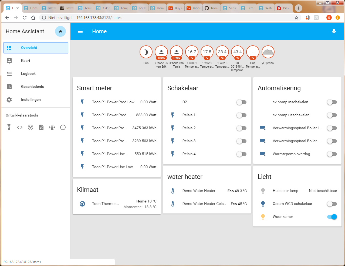Toggle Relais 4 switch

coord(242,154)
